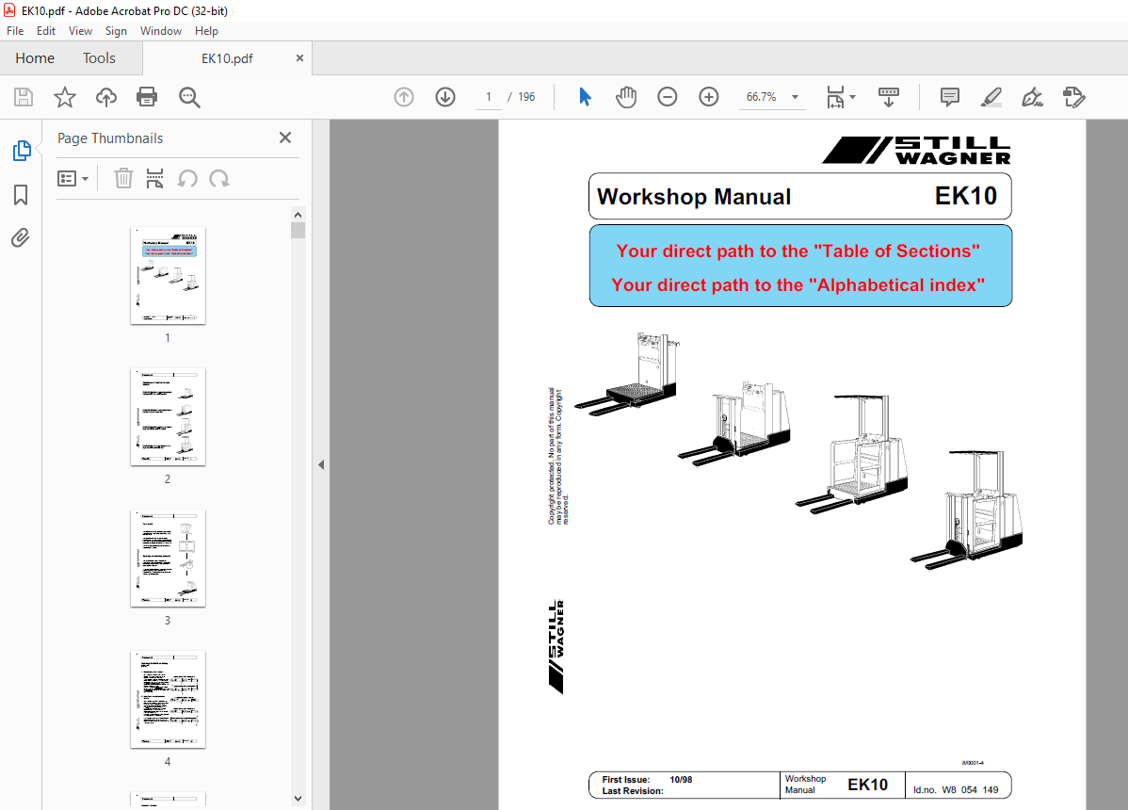1128x810 pixels.
Task: Select the EK10.pdf document tab
Action: pyautogui.click(x=227, y=58)
